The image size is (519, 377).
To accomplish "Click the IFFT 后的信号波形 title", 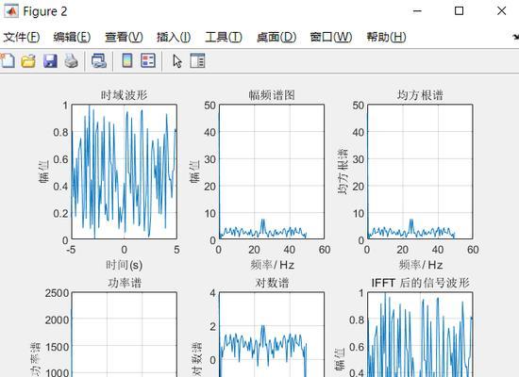I will (x=420, y=283).
